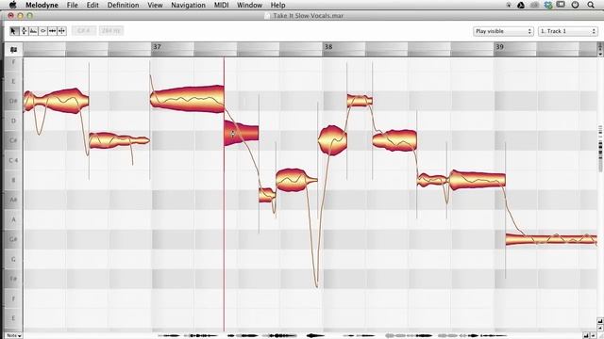Viewport: 604px width, 339px height.
Task: Click the display mirroring menu bar icon
Action: (561, 5)
